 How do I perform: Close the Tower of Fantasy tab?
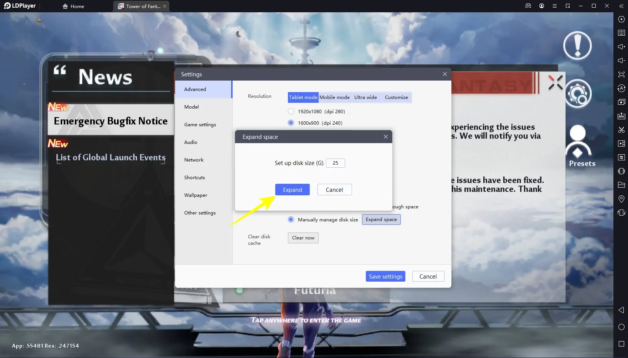165,6
